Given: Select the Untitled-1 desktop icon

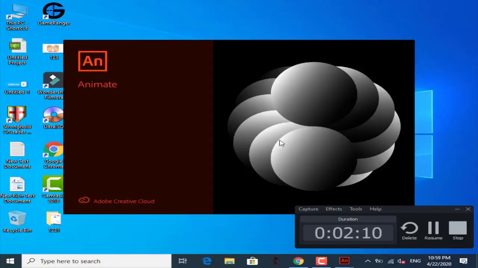Looking at the screenshot, I should 17,87.
